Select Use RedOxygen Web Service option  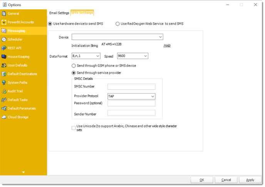click(x=117, y=24)
